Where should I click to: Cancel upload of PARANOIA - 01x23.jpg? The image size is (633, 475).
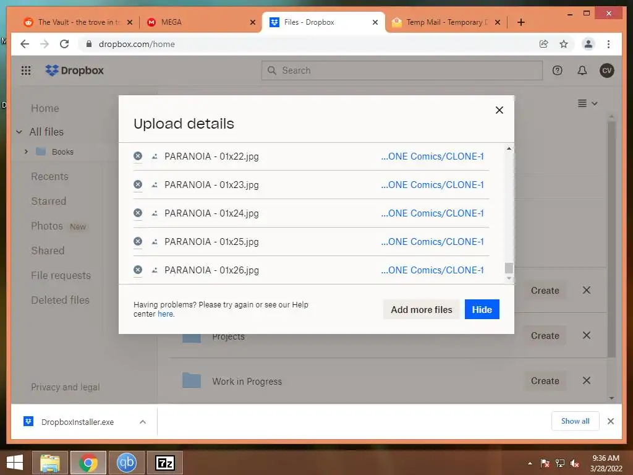point(138,184)
